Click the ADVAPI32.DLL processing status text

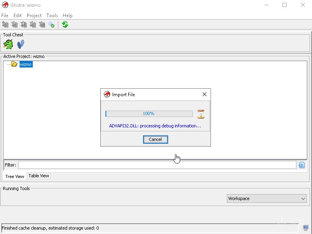[155, 126]
